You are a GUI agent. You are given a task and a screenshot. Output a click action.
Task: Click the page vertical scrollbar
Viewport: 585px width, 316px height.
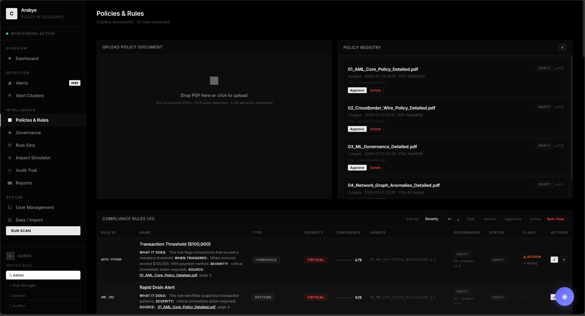tap(584, 28)
